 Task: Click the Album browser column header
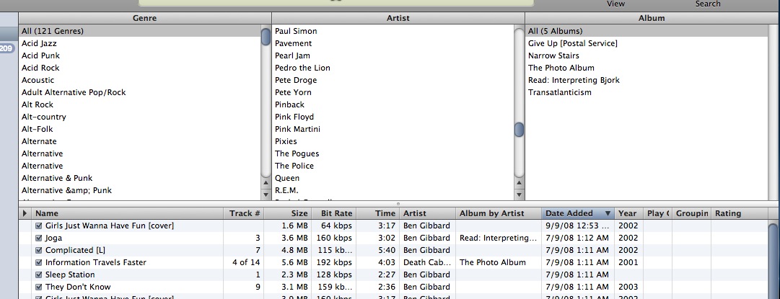pos(652,18)
